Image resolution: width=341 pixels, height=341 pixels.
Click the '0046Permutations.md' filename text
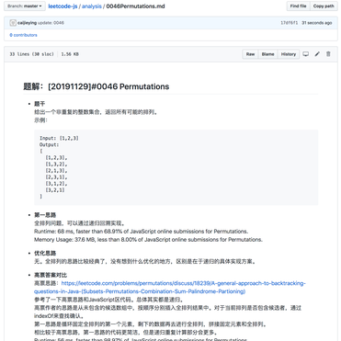tap(135, 6)
